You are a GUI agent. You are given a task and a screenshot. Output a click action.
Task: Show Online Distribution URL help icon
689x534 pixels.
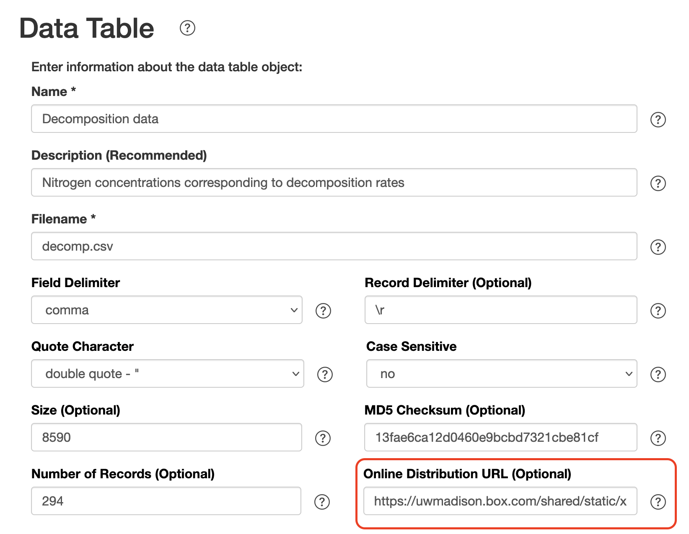pyautogui.click(x=658, y=502)
